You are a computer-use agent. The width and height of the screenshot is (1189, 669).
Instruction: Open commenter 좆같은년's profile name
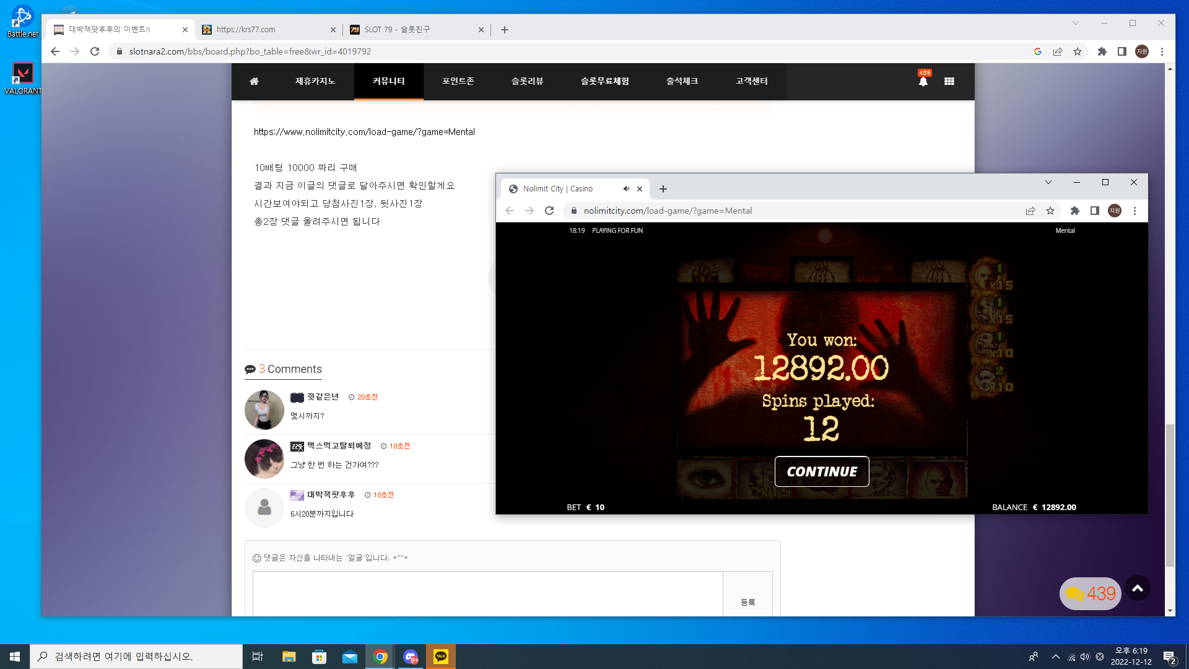[323, 397]
